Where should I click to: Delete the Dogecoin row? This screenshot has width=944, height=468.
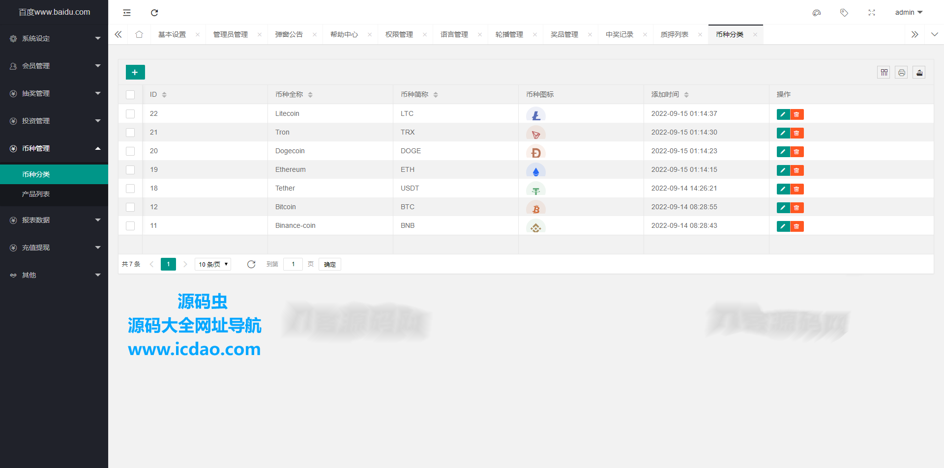click(797, 152)
